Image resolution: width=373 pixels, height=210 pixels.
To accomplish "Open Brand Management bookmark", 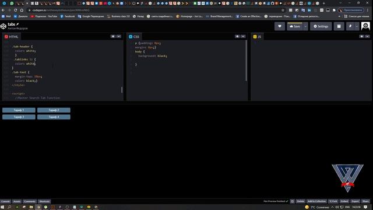I will [x=219, y=16].
